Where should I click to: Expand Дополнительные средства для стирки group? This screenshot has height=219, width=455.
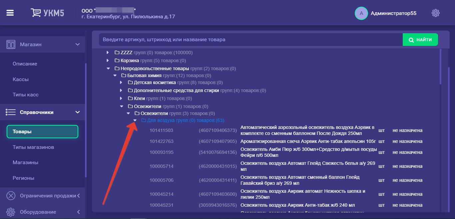click(x=121, y=90)
